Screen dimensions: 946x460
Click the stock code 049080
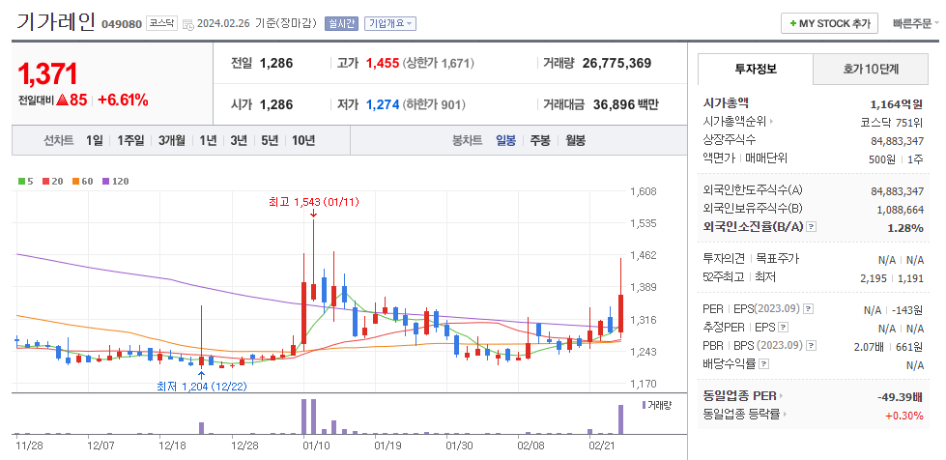pyautogui.click(x=122, y=25)
